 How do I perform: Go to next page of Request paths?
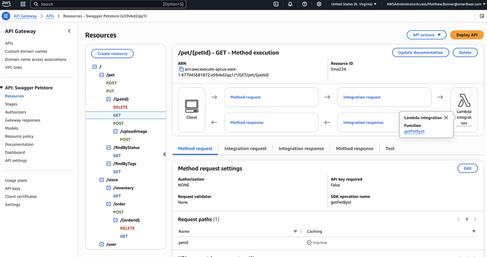point(475,219)
